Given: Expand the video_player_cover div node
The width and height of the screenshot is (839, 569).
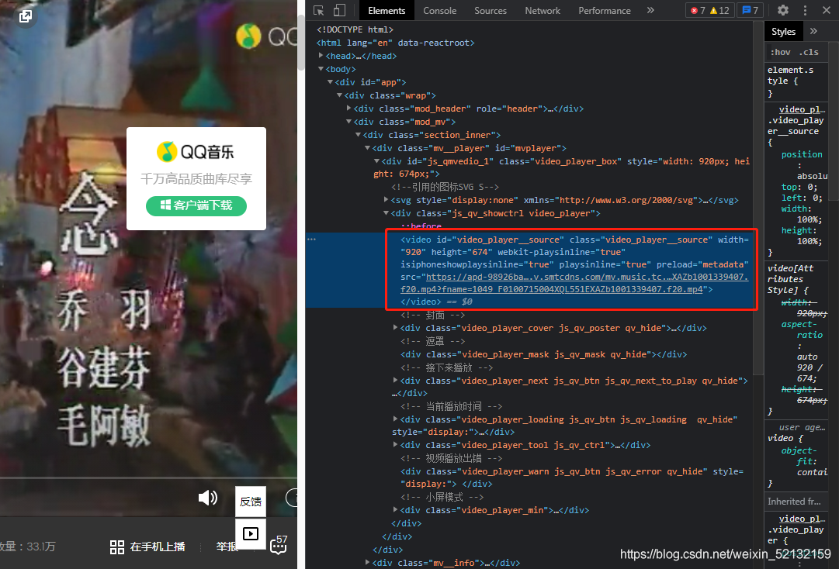Looking at the screenshot, I should coord(395,327).
